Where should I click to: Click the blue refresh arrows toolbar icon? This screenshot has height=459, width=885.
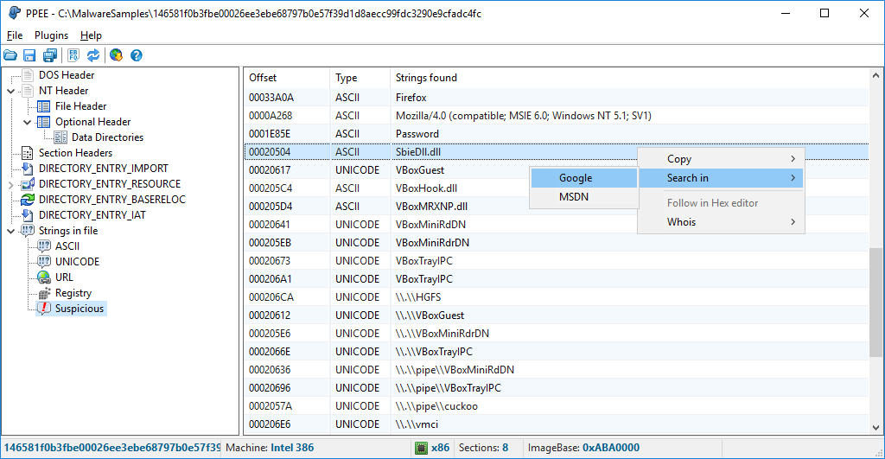92,55
